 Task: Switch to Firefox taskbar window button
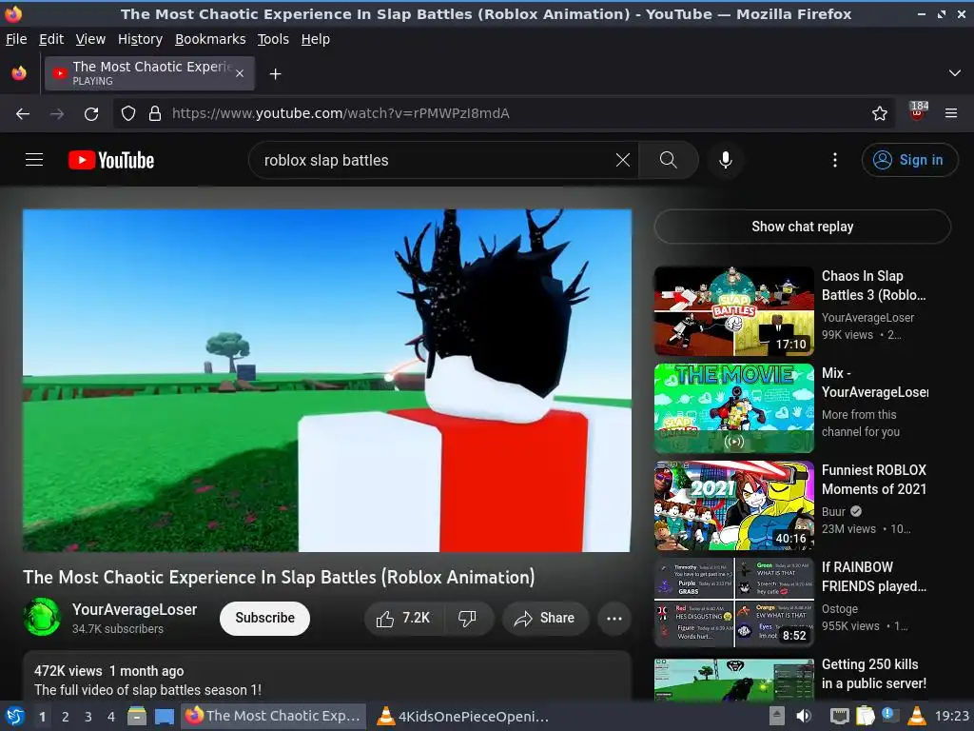[x=273, y=716]
